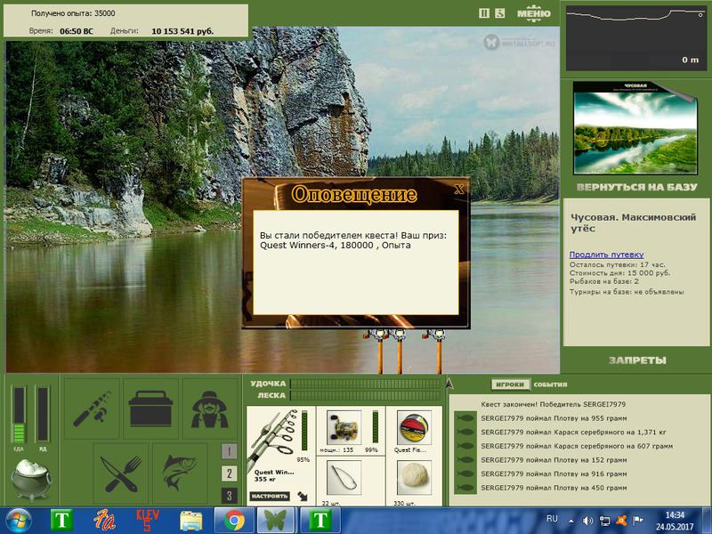Click the ЯД level gauge
The width and height of the screenshot is (712, 534).
(x=42, y=414)
